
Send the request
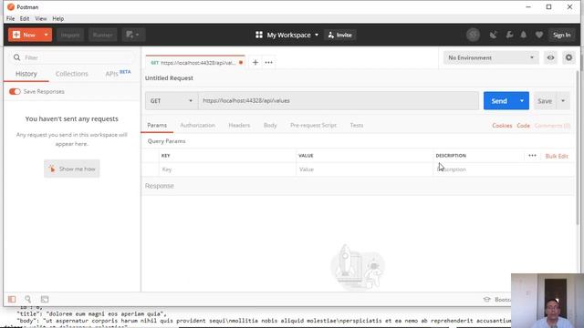click(499, 101)
